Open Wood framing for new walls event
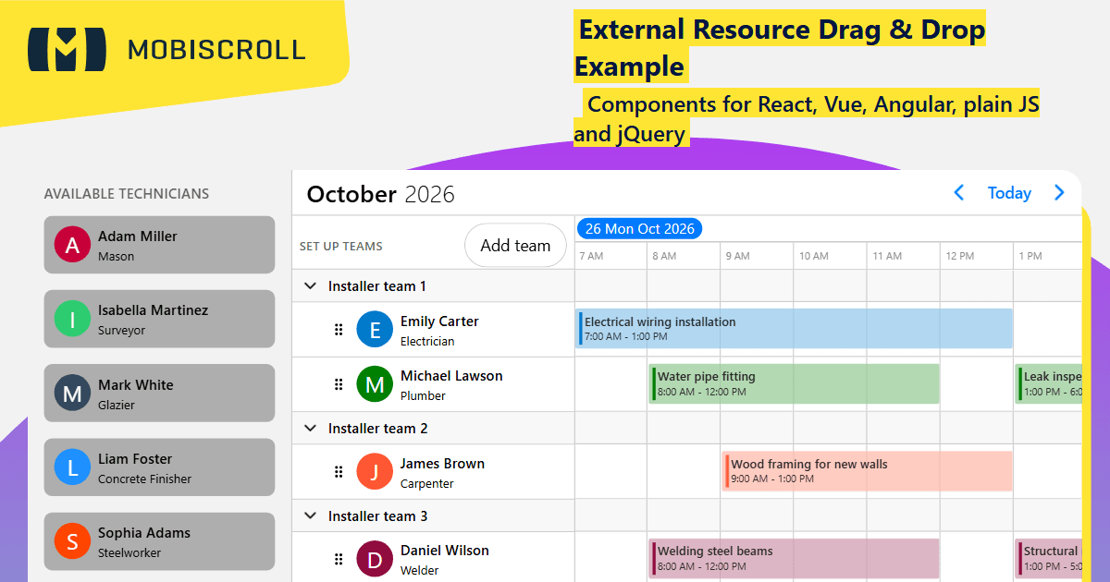Screen dimensions: 1110x582 tap(868, 471)
